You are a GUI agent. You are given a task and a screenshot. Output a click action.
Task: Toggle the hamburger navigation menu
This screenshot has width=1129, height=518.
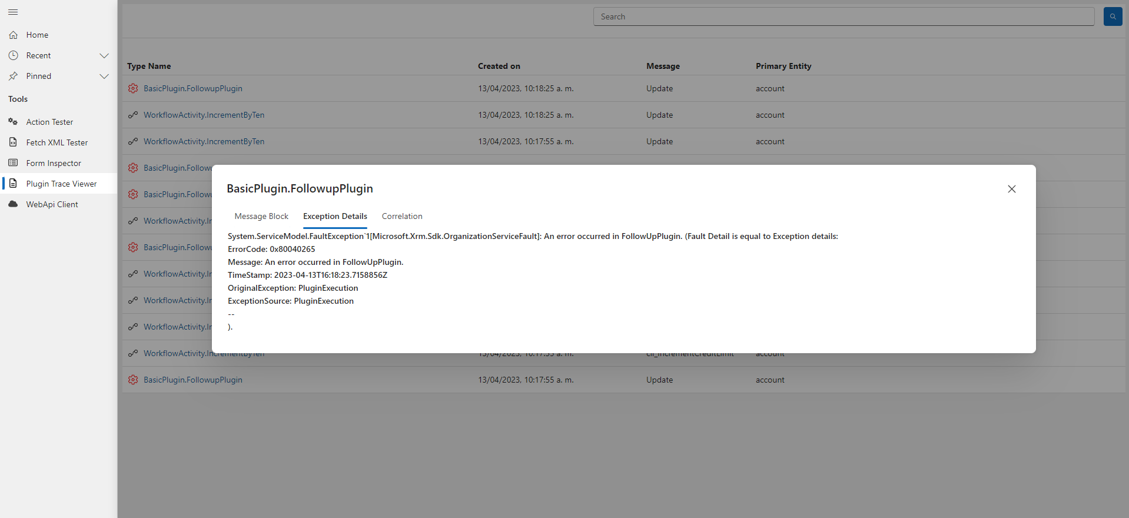click(13, 12)
